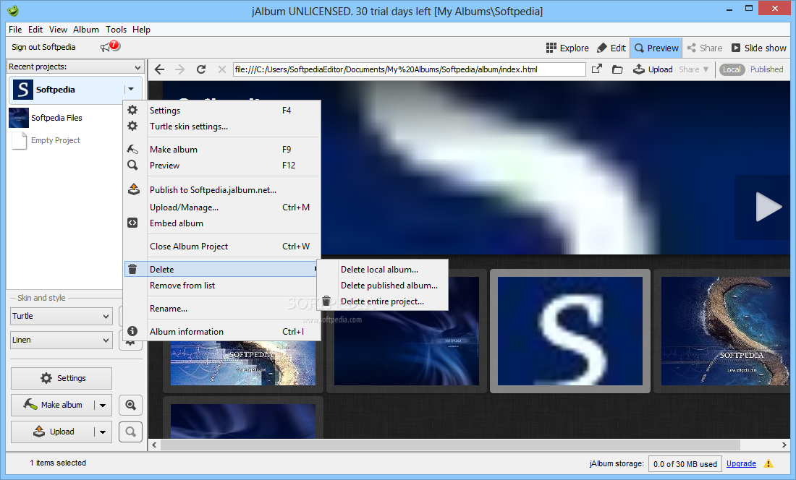
Task: Choose Publish to Softpedia.jalbum.net
Action: pyautogui.click(x=222, y=190)
